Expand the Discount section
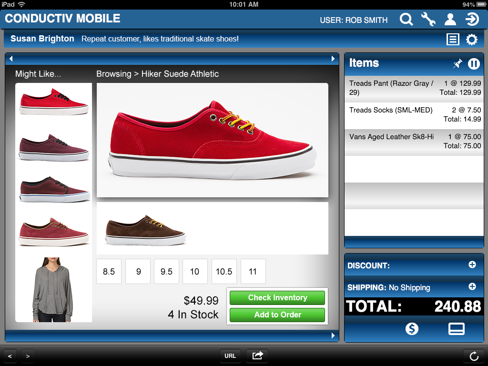This screenshot has width=488, height=366. pyautogui.click(x=472, y=264)
